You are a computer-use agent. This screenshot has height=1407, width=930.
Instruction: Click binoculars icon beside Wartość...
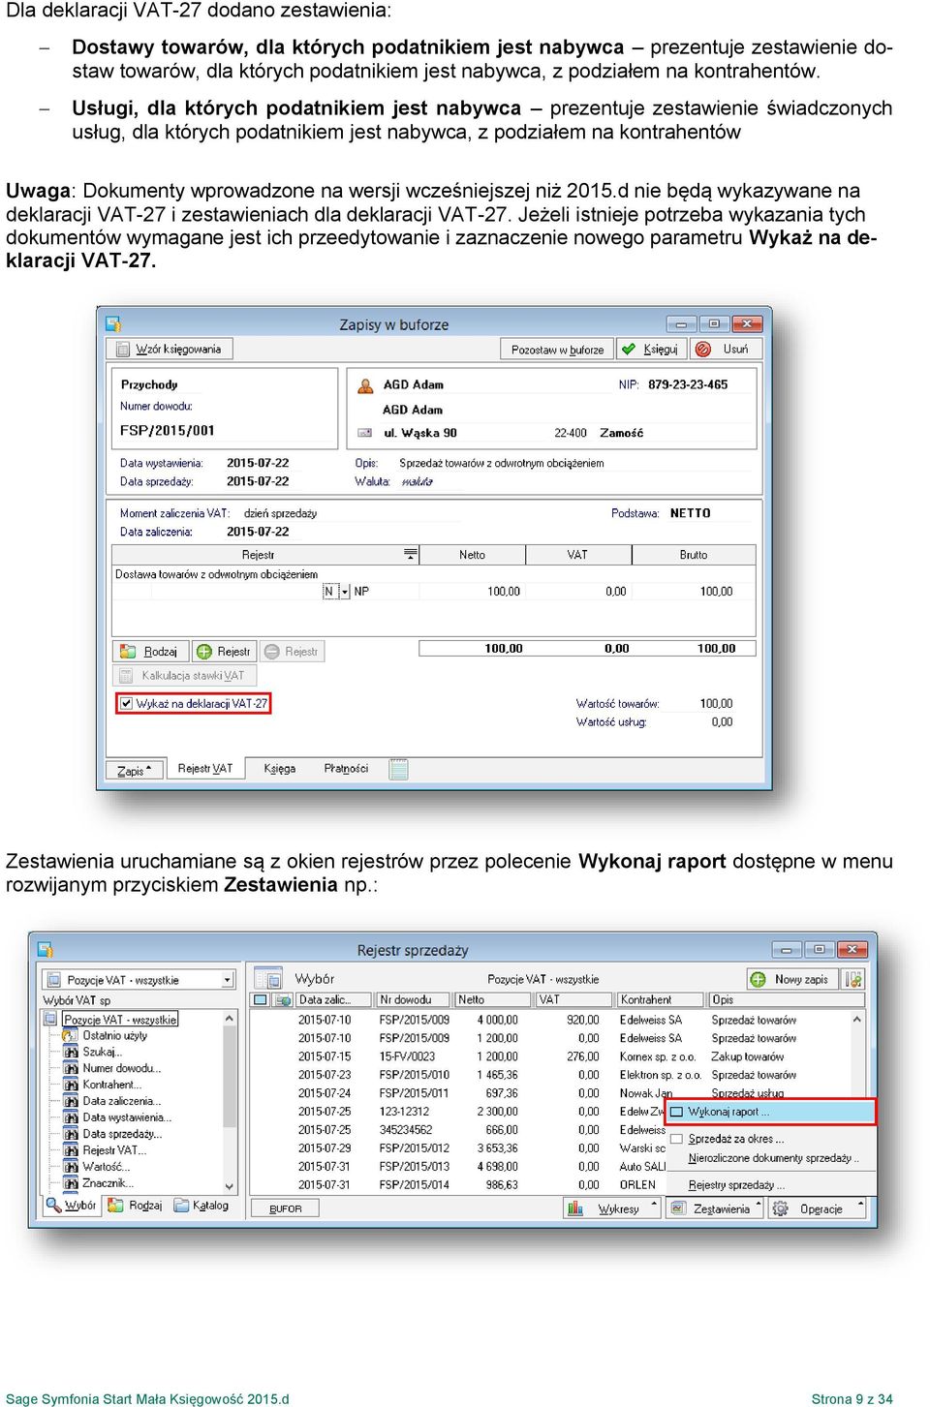[71, 1168]
